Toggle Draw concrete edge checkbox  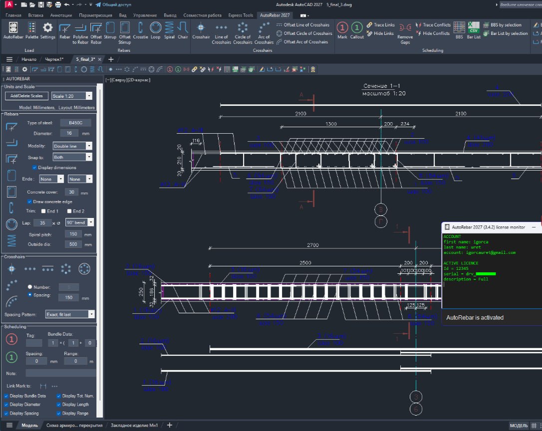(29, 202)
